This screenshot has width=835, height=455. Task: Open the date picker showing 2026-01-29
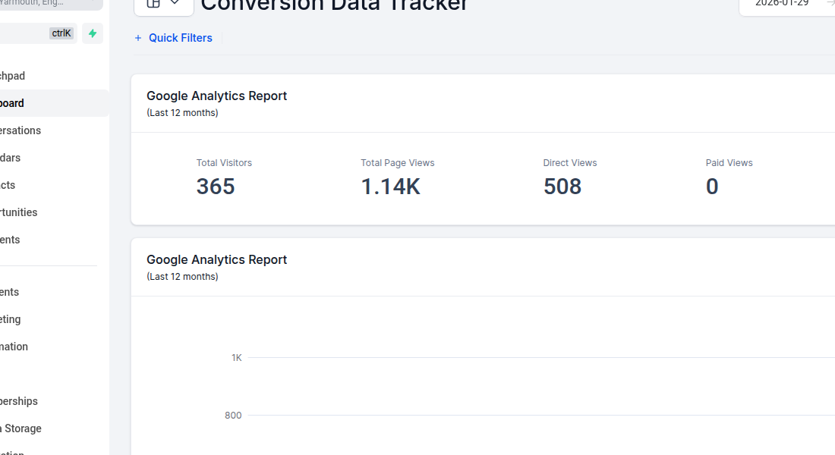click(782, 4)
